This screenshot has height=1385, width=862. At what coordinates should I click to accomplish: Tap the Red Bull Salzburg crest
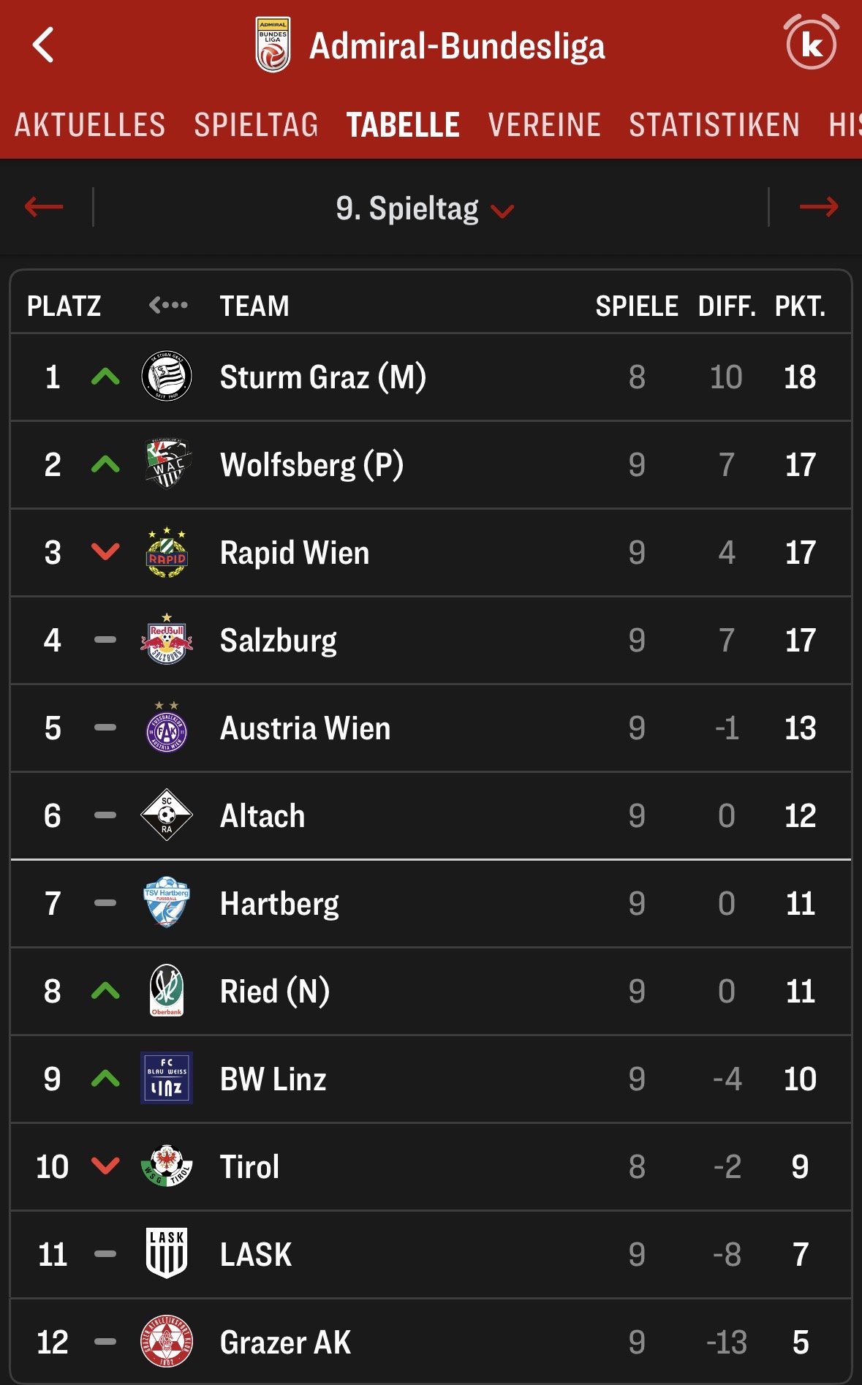tap(167, 640)
